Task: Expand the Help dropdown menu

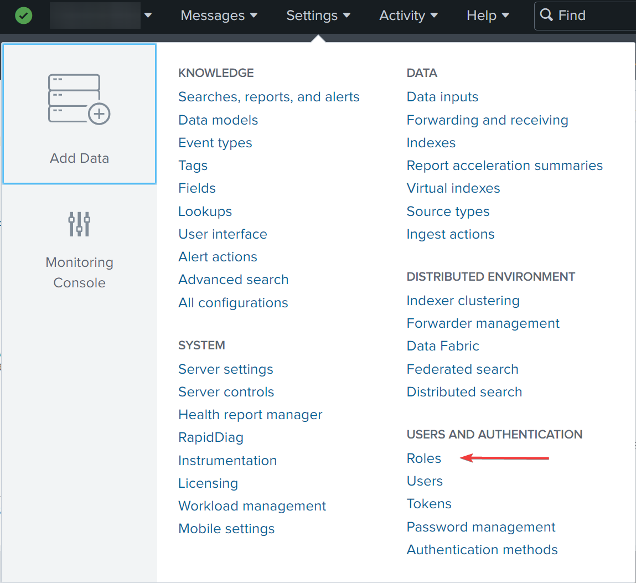Action: (x=488, y=16)
